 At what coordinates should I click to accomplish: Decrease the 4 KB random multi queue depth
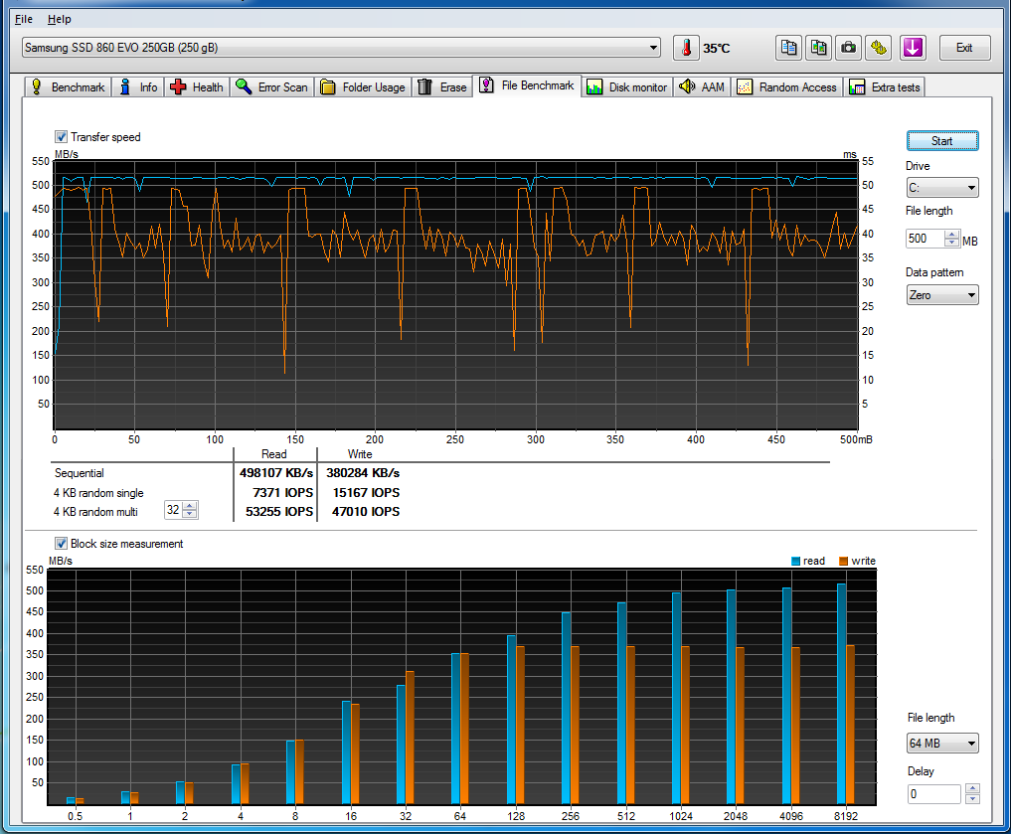[190, 514]
